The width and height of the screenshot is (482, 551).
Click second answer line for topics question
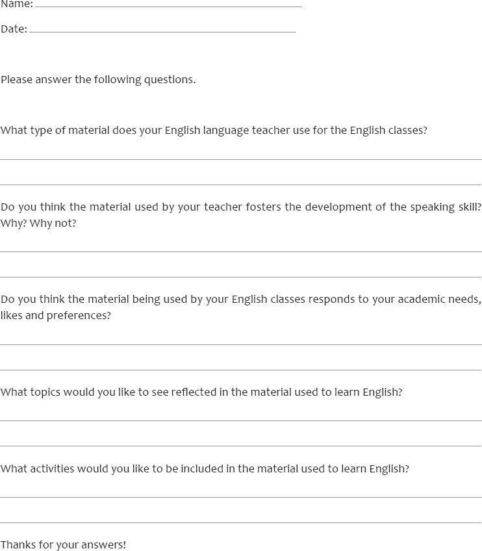click(x=240, y=445)
